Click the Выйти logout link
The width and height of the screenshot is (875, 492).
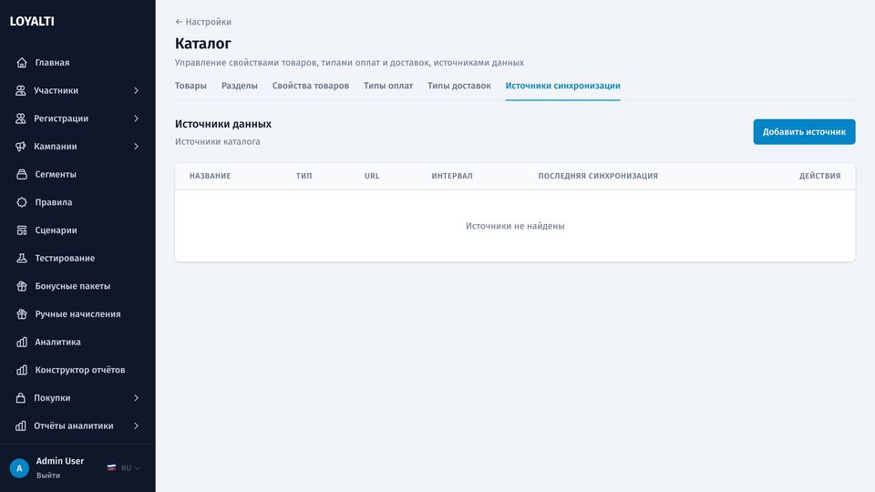click(48, 476)
